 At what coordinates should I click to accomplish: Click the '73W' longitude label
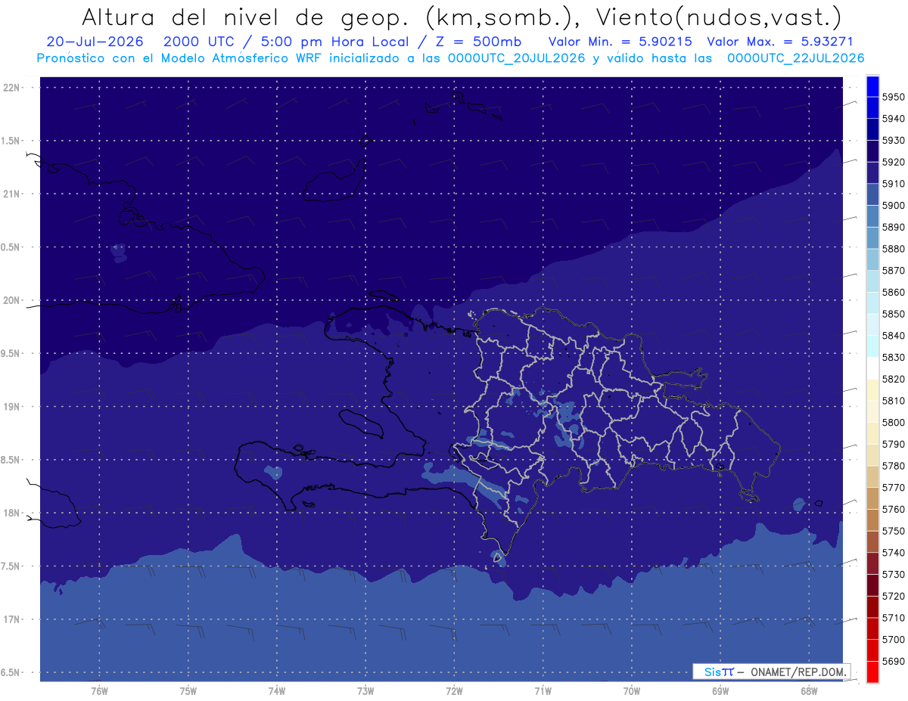pyautogui.click(x=365, y=691)
